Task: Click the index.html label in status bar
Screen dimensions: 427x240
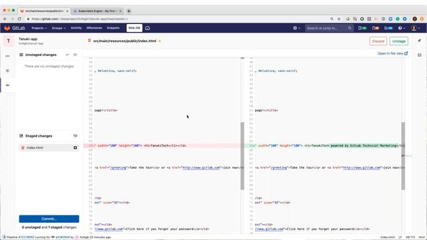Action: pos(387,237)
